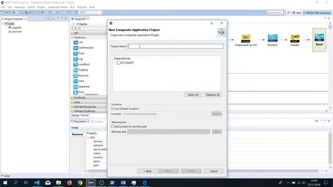Select soapAPI in Project Explorer
The height and width of the screenshot is (187, 333).
pos(15,28)
